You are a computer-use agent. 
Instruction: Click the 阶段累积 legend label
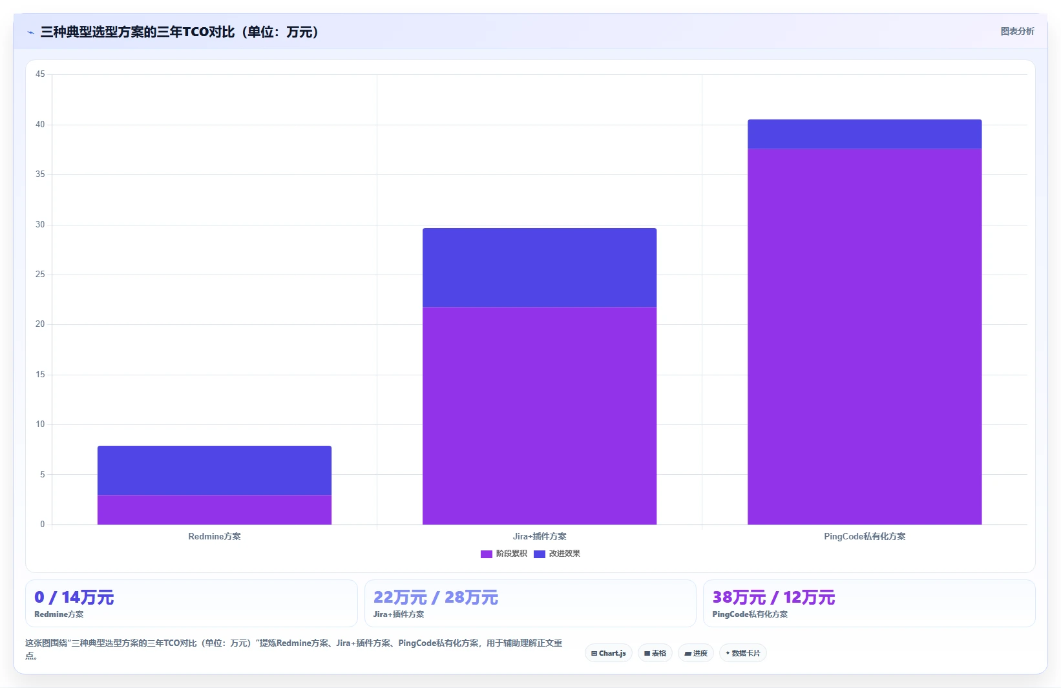pos(512,554)
